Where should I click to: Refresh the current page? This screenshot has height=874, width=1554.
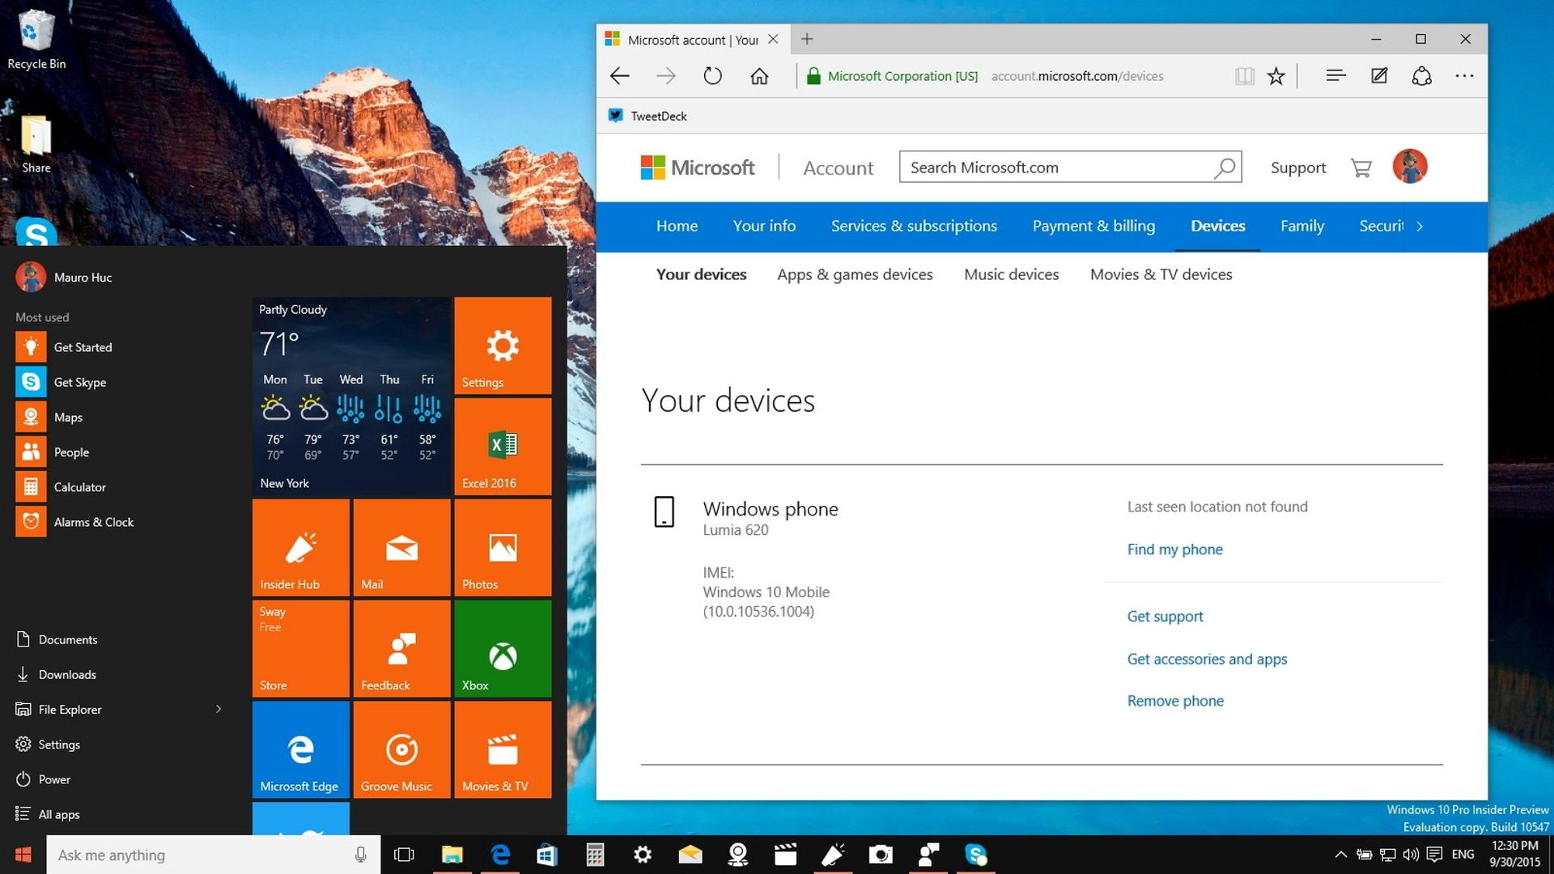712,75
